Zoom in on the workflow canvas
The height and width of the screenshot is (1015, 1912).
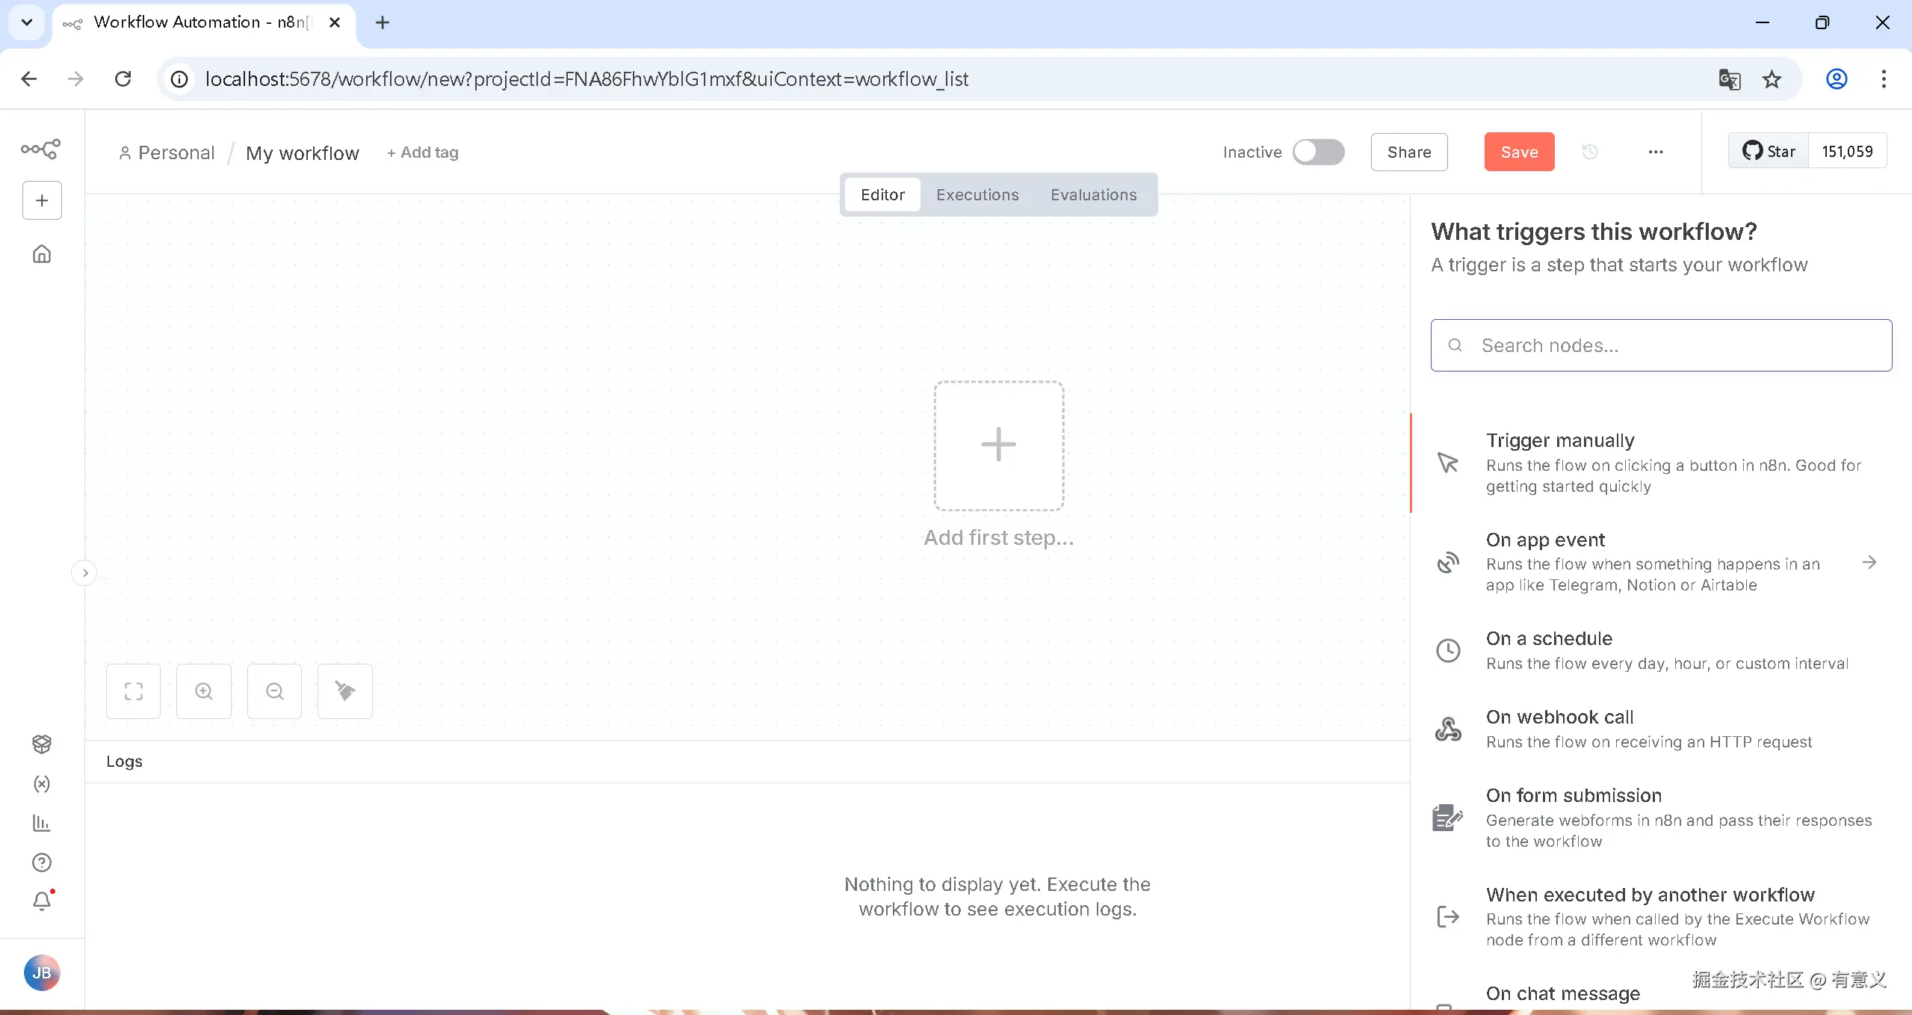(204, 691)
